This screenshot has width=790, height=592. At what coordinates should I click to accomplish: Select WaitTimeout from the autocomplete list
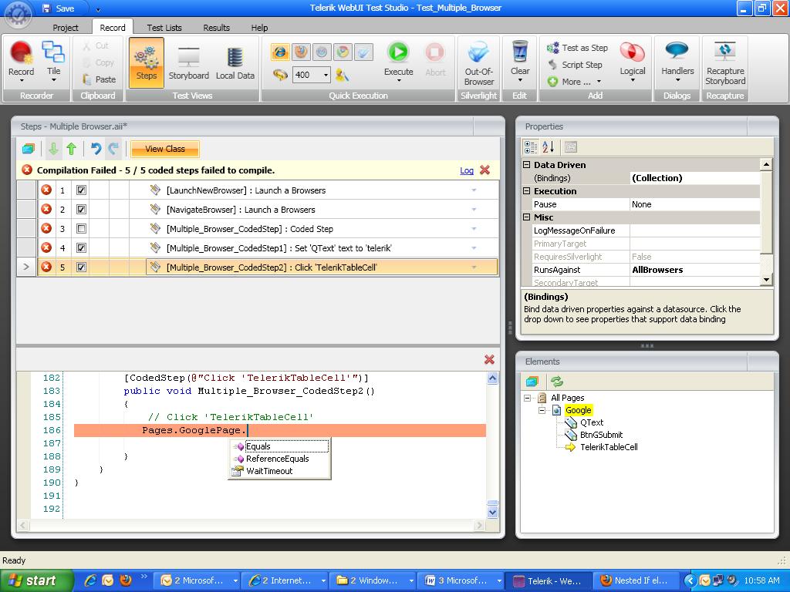tap(269, 471)
